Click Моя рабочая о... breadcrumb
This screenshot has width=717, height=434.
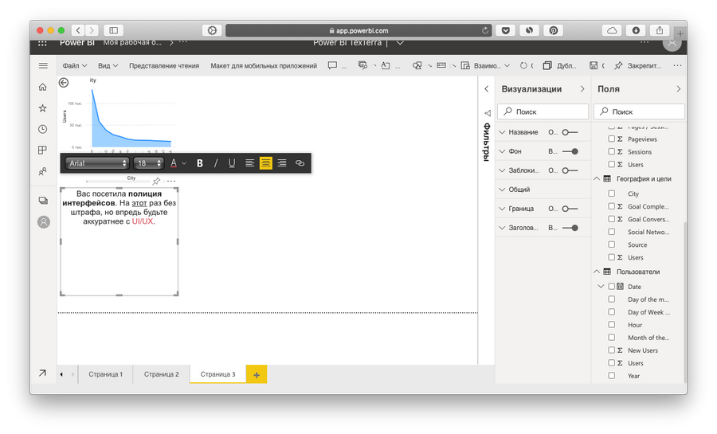tap(132, 43)
